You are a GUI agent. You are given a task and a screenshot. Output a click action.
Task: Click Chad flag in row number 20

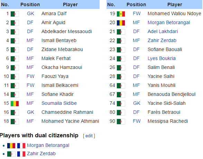[x=121, y=23]
